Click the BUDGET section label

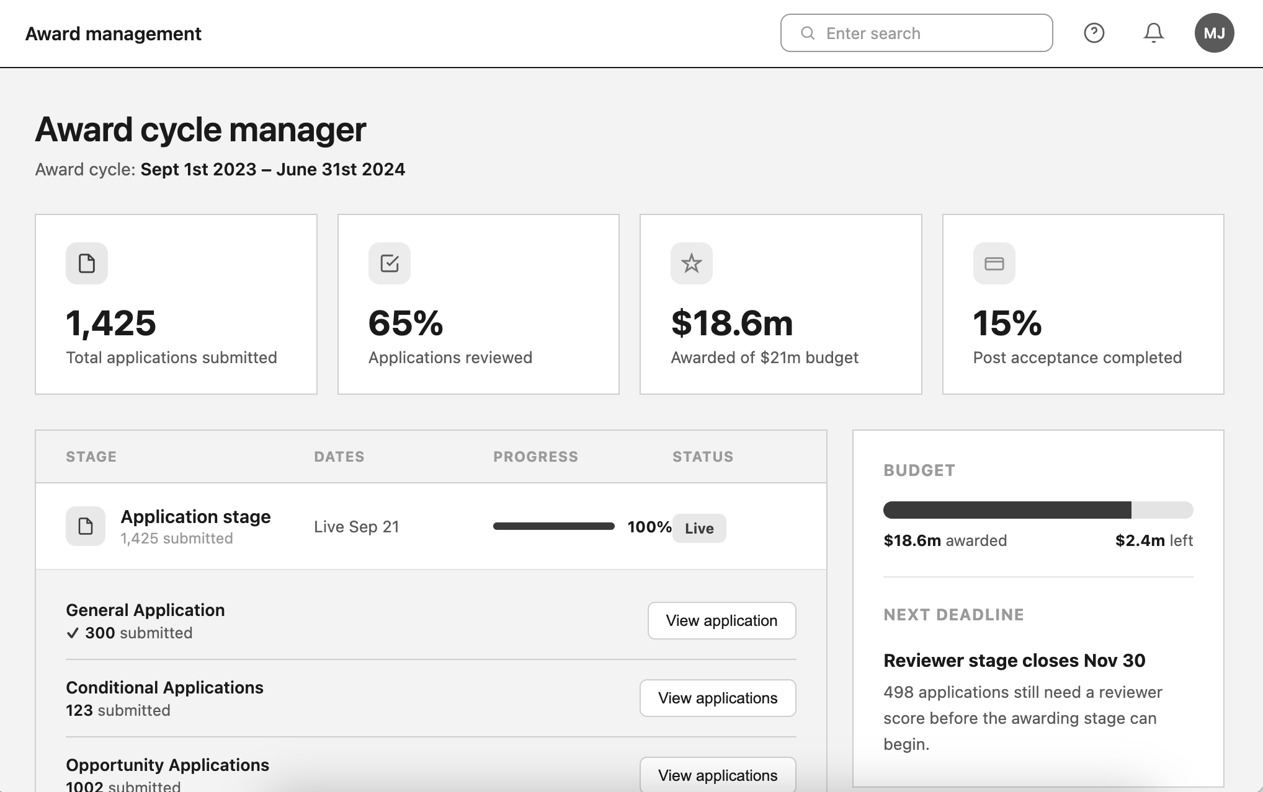(x=919, y=470)
